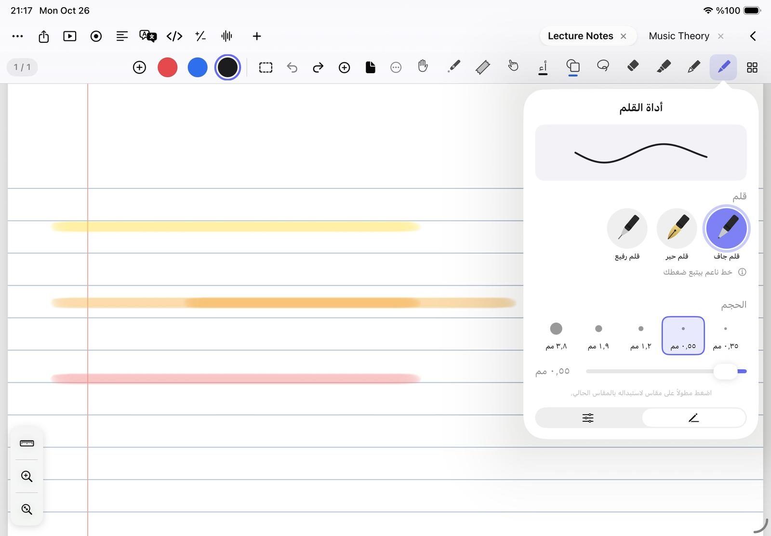The height and width of the screenshot is (536, 771).
Task: Tap the share icon
Action: tap(44, 36)
